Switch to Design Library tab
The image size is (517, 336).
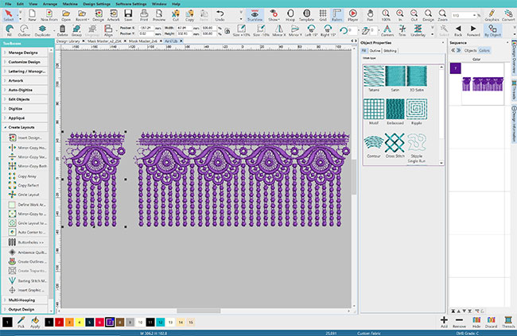click(68, 41)
